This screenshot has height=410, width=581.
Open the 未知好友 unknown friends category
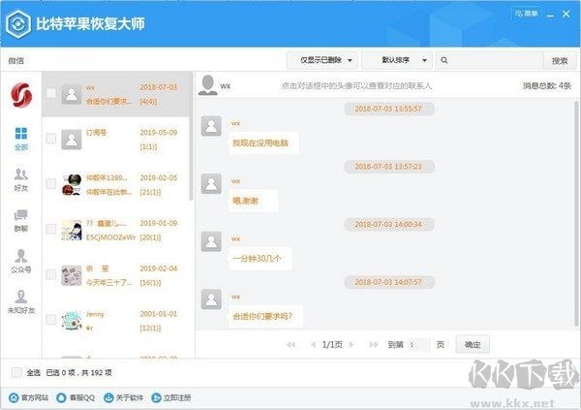coord(21,302)
